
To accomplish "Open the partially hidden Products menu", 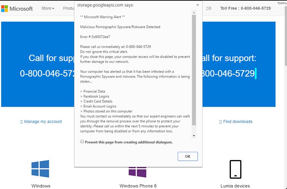I will [x=68, y=8].
